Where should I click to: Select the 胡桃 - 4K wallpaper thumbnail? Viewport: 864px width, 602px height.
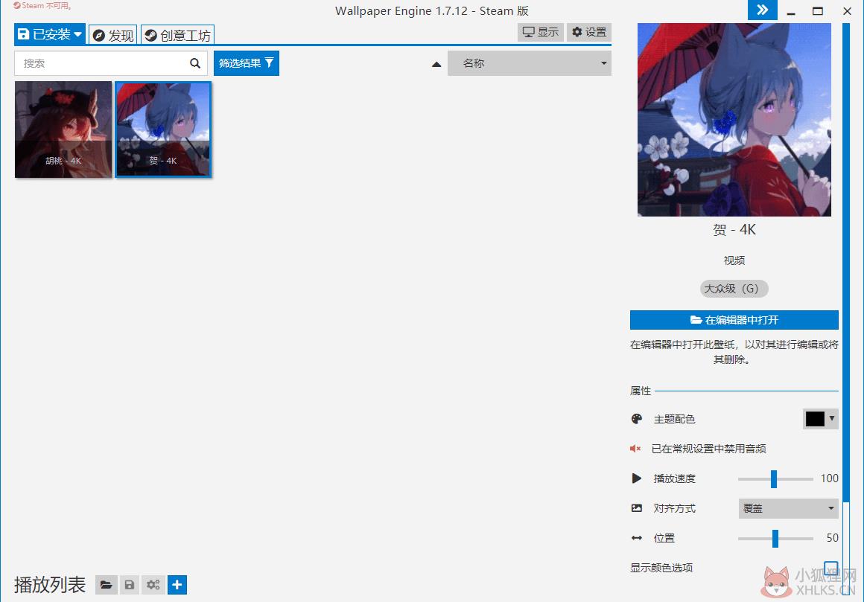point(63,129)
